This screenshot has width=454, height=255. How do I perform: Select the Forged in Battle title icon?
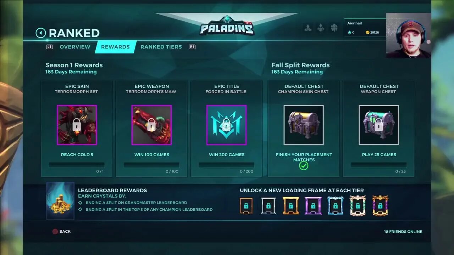pyautogui.click(x=226, y=125)
